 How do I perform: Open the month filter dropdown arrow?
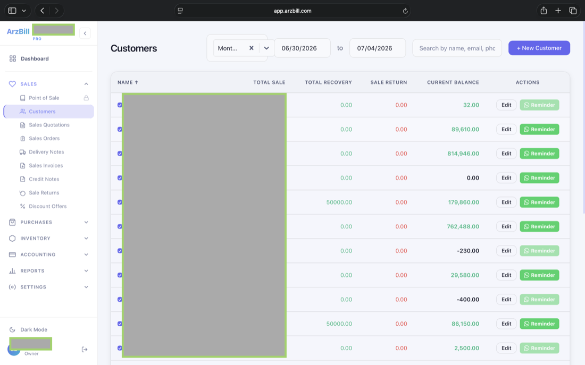pos(266,48)
